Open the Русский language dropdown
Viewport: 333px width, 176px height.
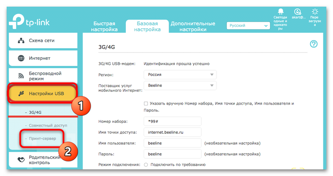[248, 26]
